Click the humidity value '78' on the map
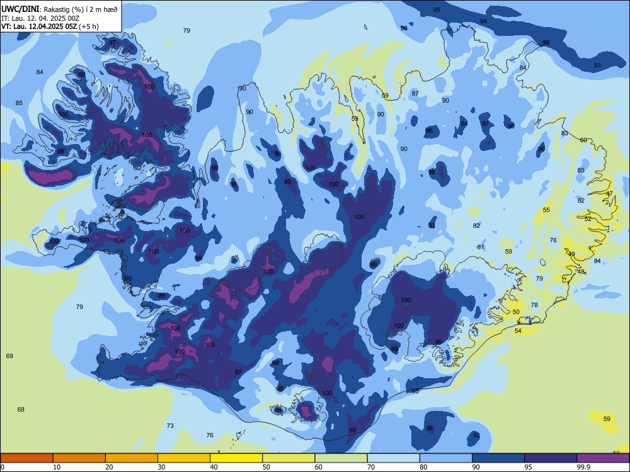 [534, 305]
